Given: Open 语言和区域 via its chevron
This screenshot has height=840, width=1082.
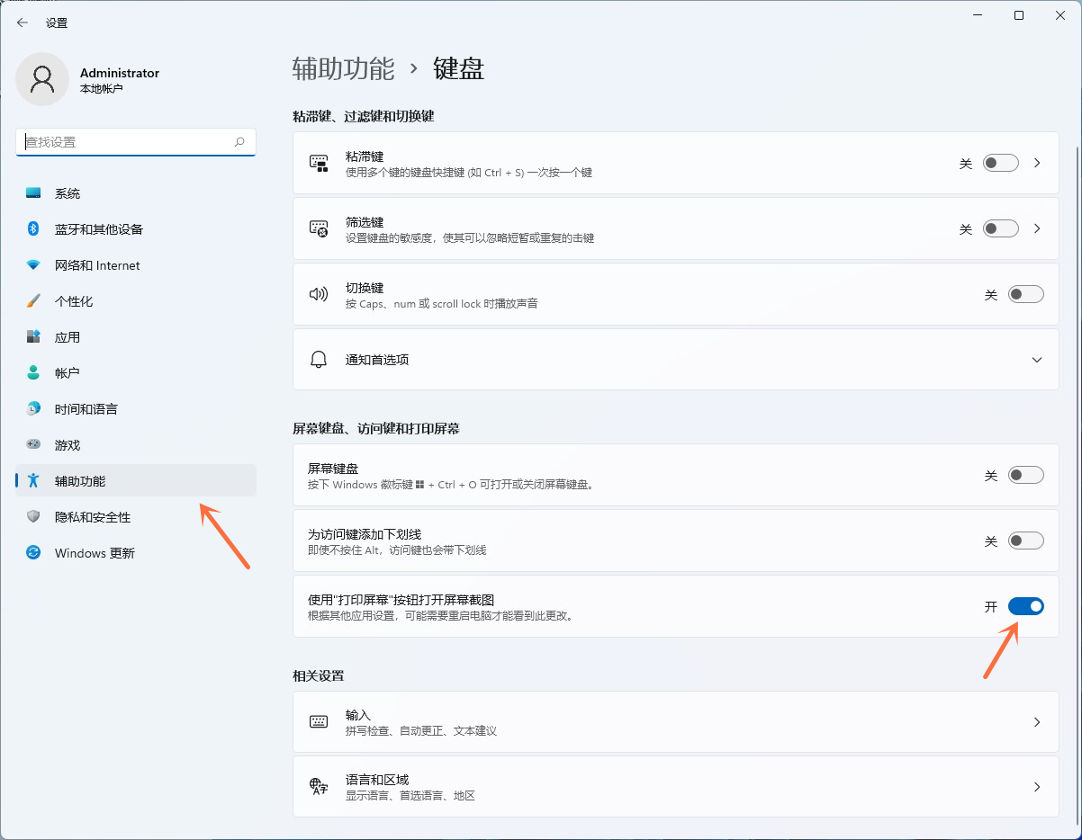Looking at the screenshot, I should pos(1037,786).
